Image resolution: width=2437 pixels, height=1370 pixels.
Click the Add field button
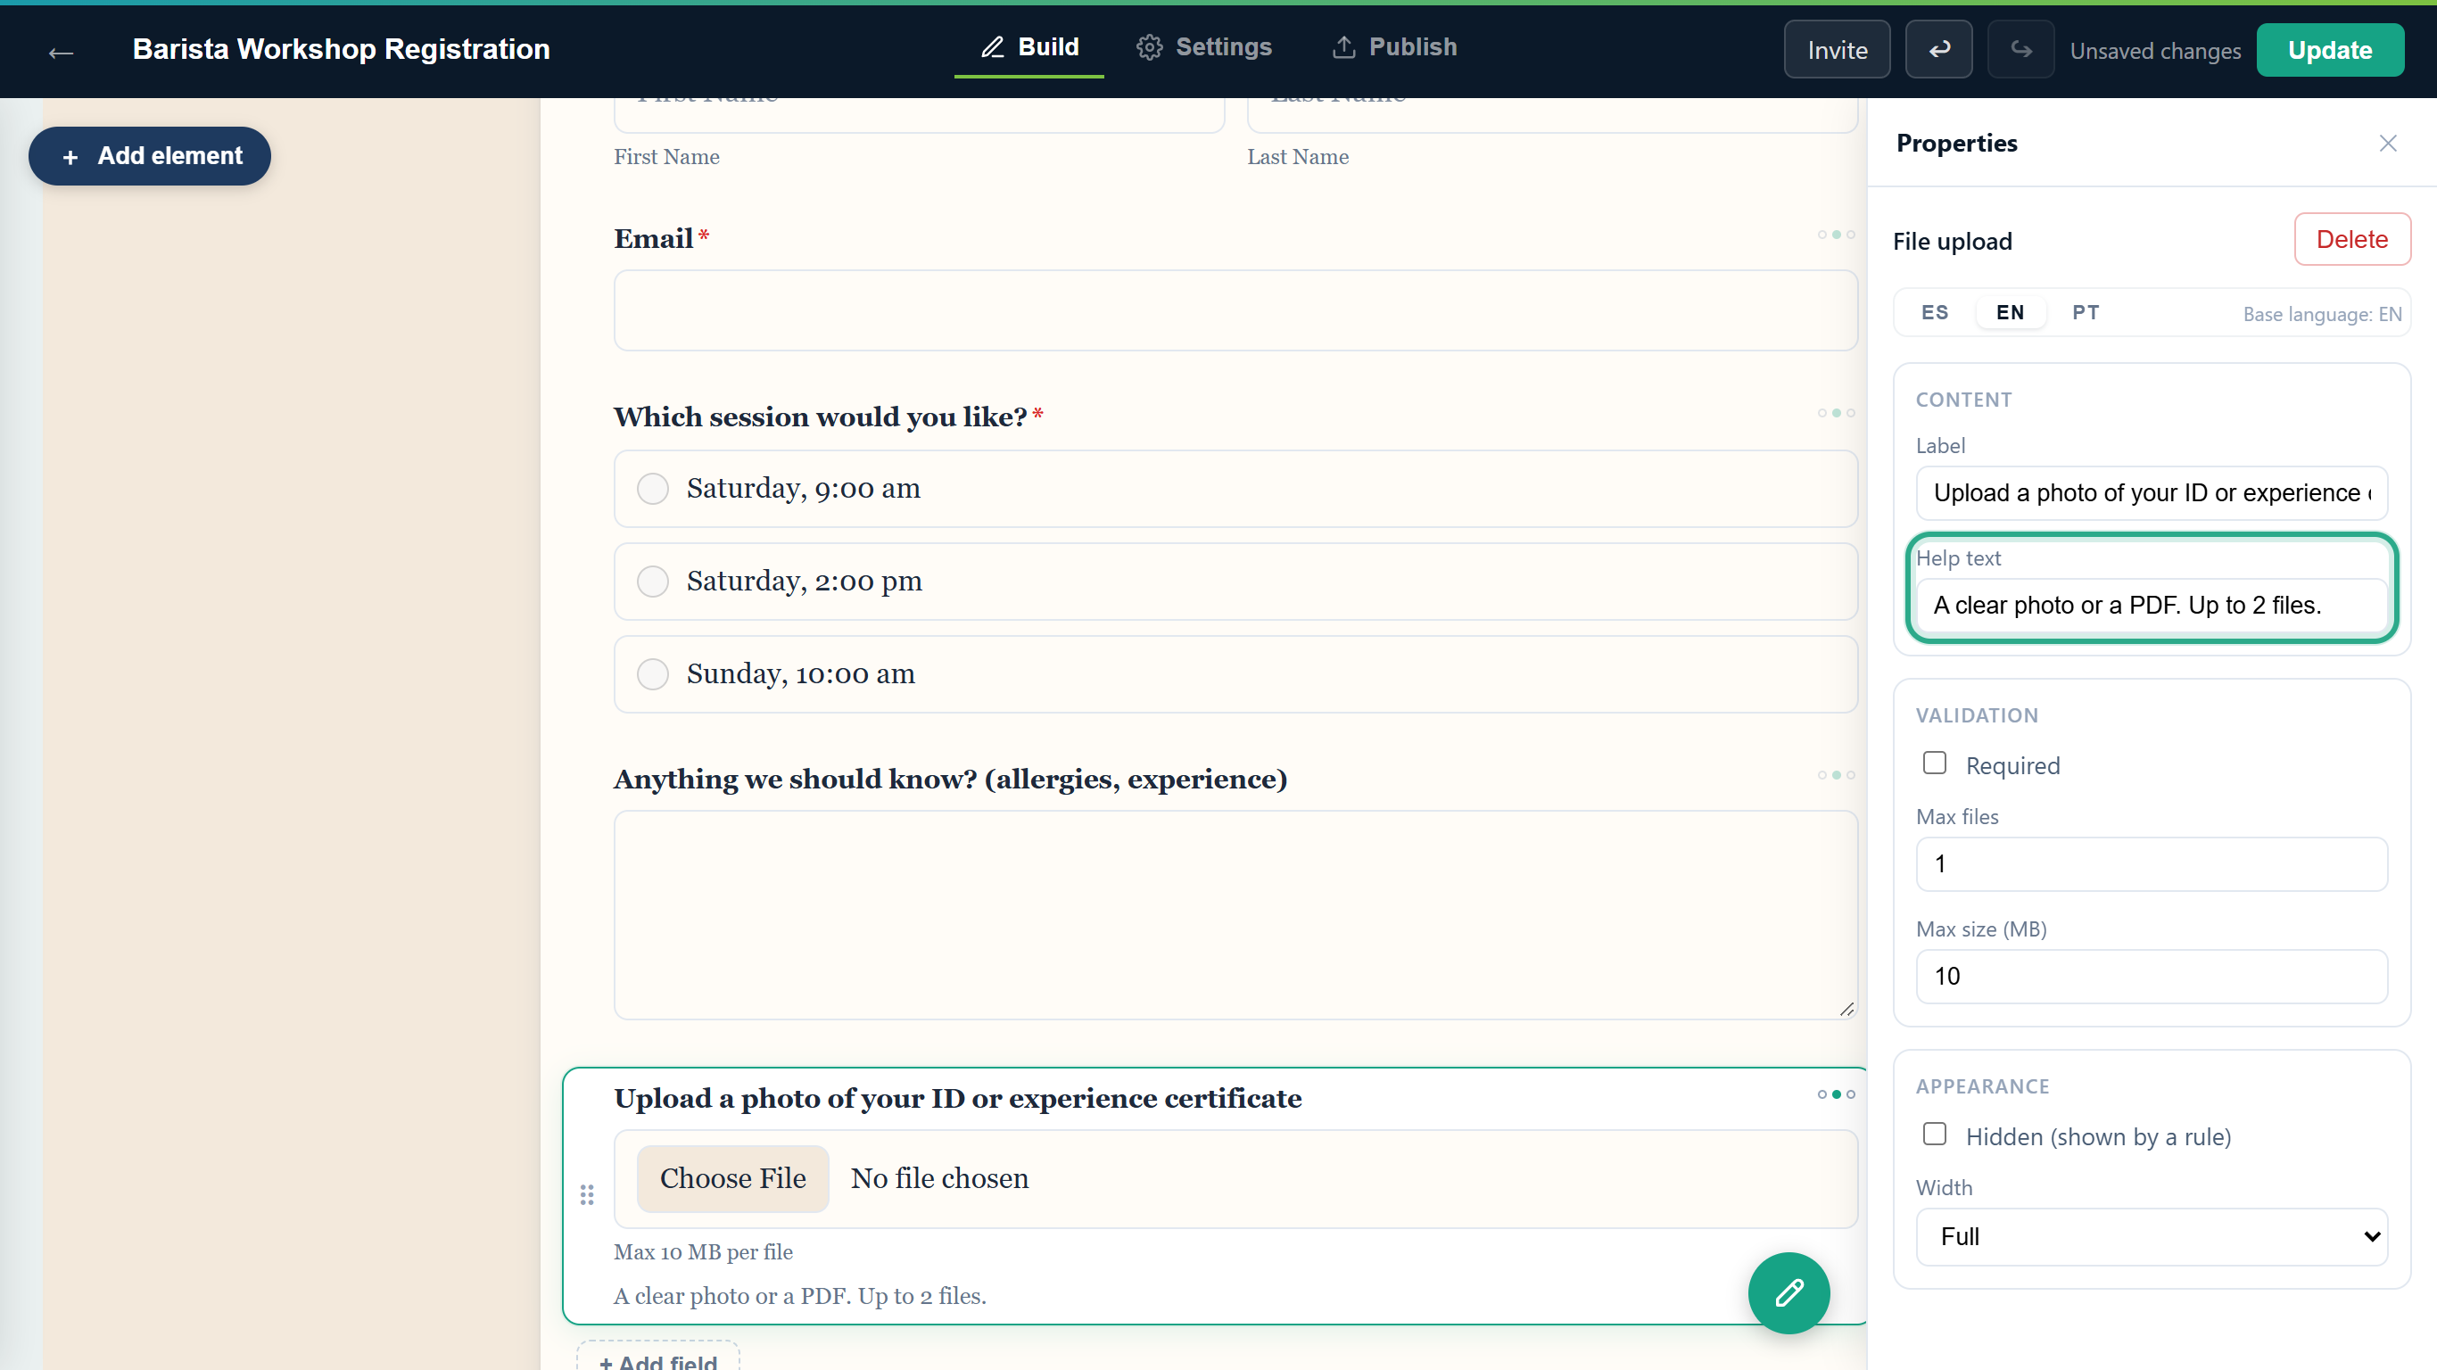click(658, 1360)
